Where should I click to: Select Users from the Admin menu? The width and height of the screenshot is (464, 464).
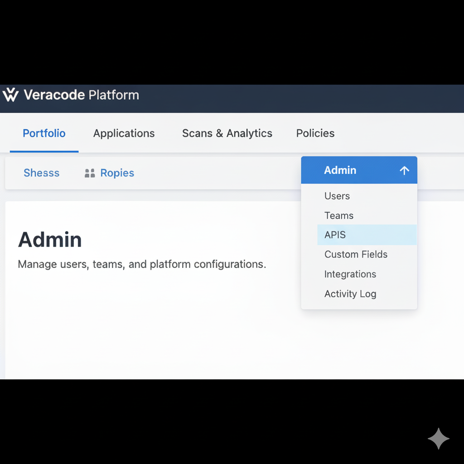337,196
